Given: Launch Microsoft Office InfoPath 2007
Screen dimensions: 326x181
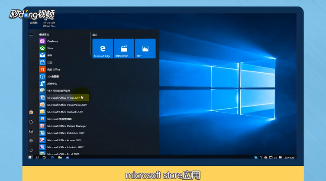Looking at the screenshot, I should tap(64, 147).
